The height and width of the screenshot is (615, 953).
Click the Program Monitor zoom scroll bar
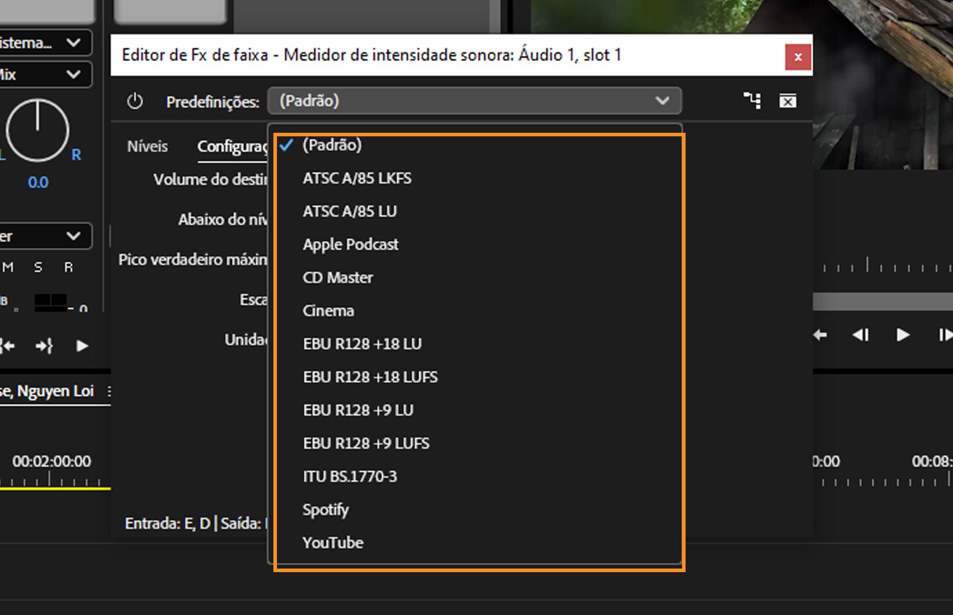coord(883,302)
